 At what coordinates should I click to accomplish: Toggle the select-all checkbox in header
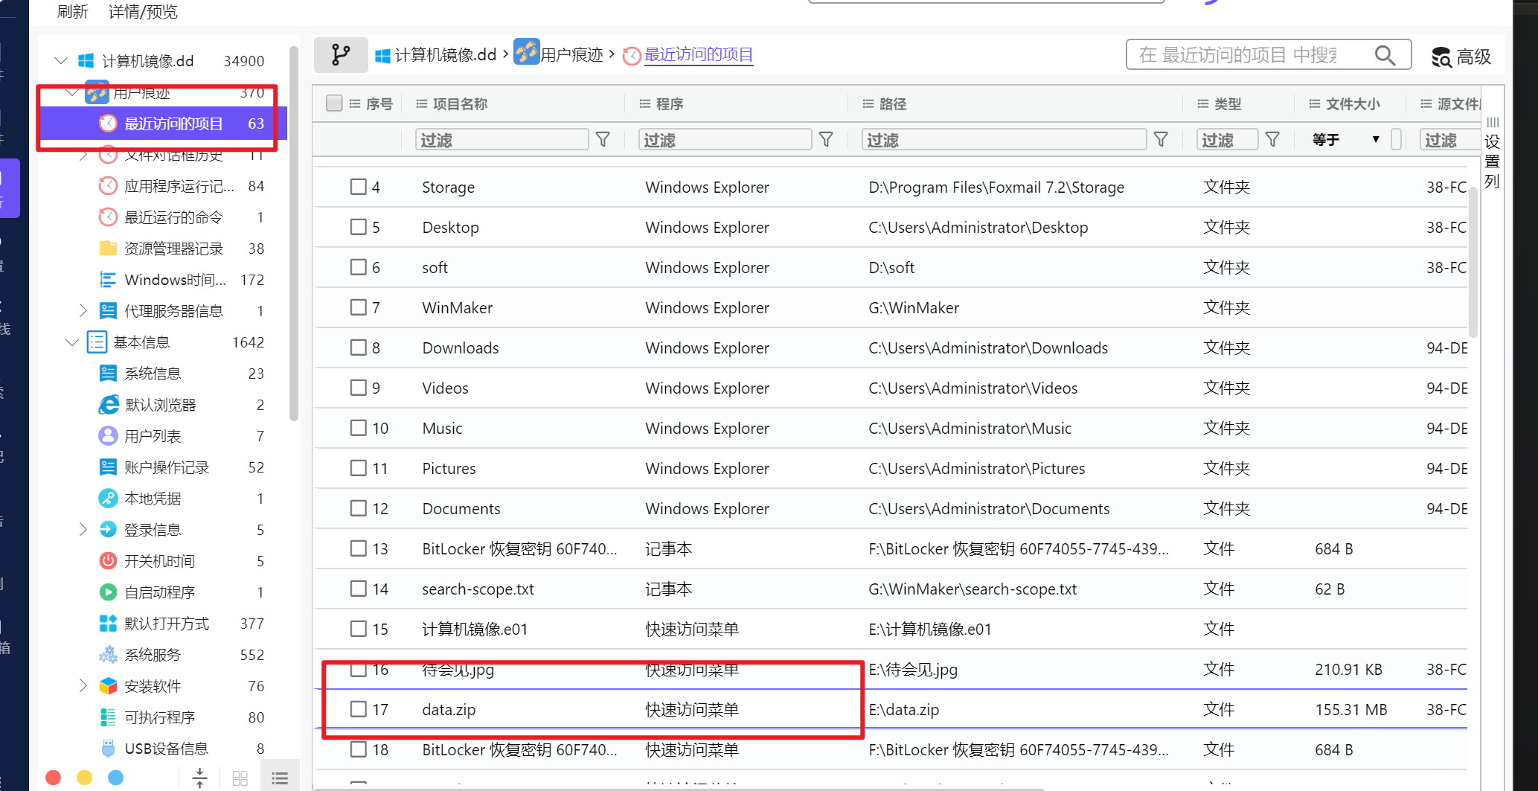(334, 103)
